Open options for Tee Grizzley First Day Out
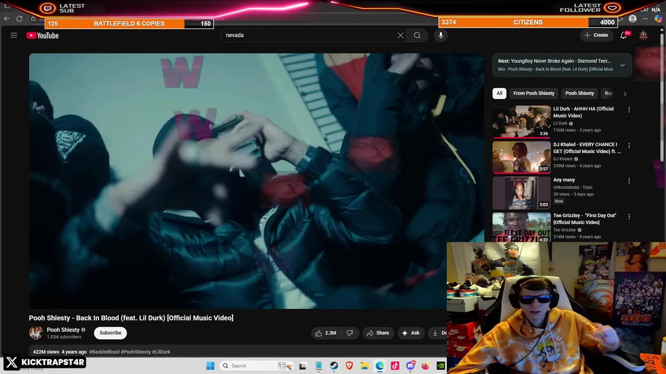 (x=629, y=216)
